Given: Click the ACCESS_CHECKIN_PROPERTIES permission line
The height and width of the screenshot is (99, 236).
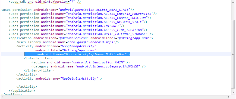Looking at the screenshot, I should (x=83, y=14).
